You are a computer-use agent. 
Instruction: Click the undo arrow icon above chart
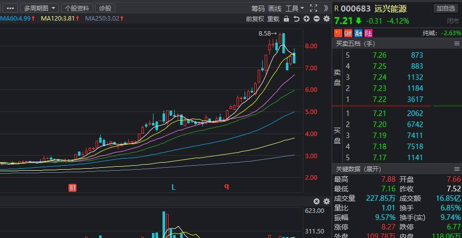296,19
